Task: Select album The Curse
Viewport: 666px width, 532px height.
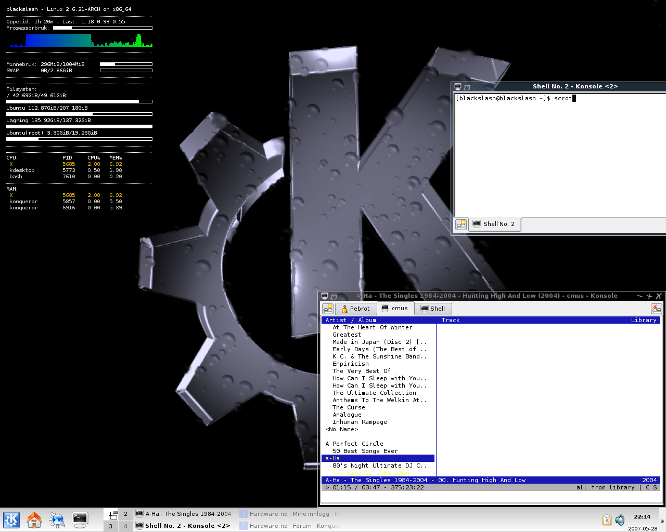Action: [349, 407]
